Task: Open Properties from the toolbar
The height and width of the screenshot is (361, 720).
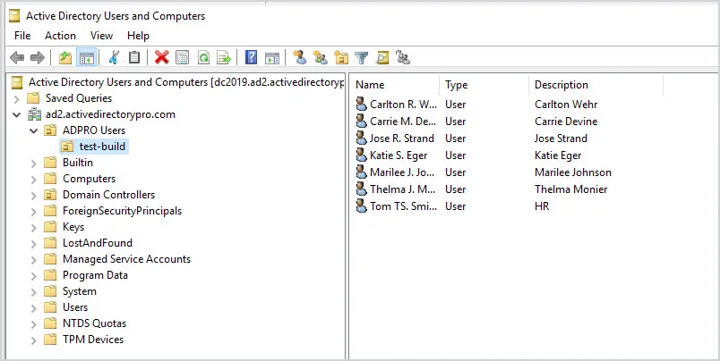Action: pyautogui.click(x=183, y=58)
